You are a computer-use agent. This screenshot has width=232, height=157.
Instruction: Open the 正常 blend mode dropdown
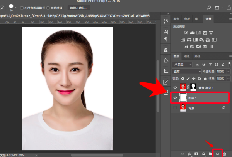coord(187,72)
